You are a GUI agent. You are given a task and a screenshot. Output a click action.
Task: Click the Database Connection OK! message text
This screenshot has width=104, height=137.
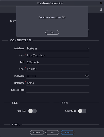click(x=52, y=18)
